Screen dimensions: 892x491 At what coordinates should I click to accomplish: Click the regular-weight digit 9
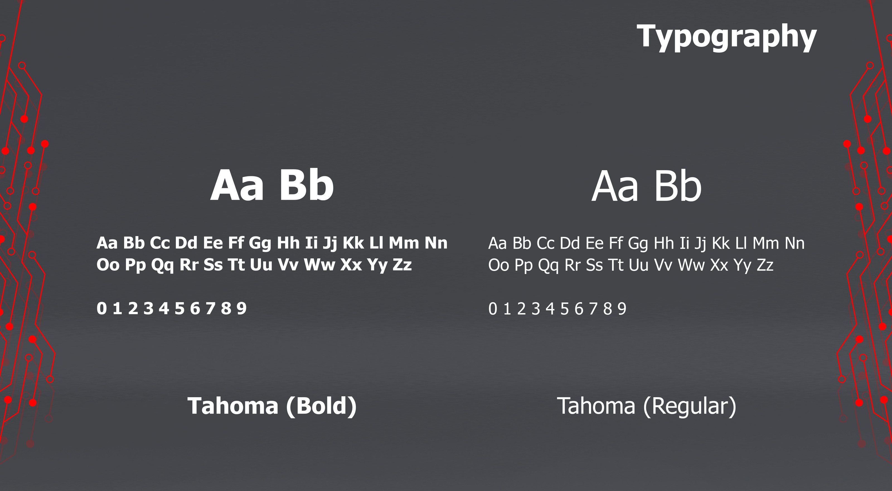(x=622, y=309)
